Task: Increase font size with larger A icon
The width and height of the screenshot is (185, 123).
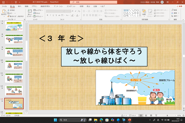Action: point(73,11)
